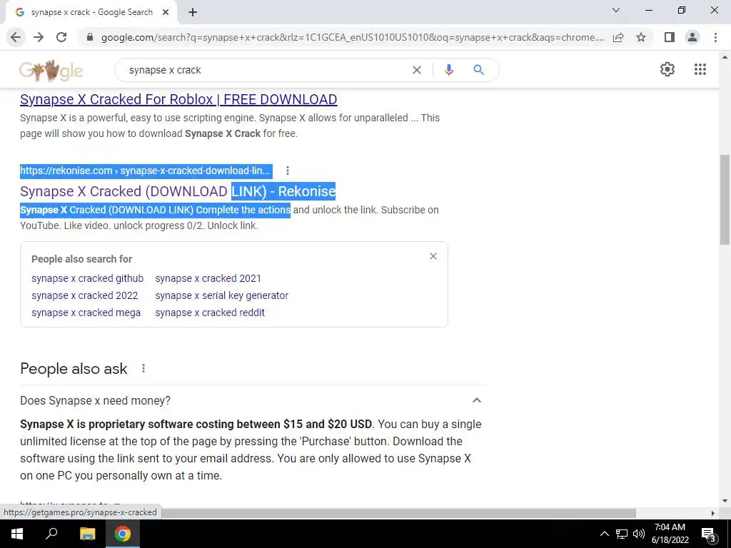731x548 pixels.
Task: Reload the Google search page
Action: [61, 37]
